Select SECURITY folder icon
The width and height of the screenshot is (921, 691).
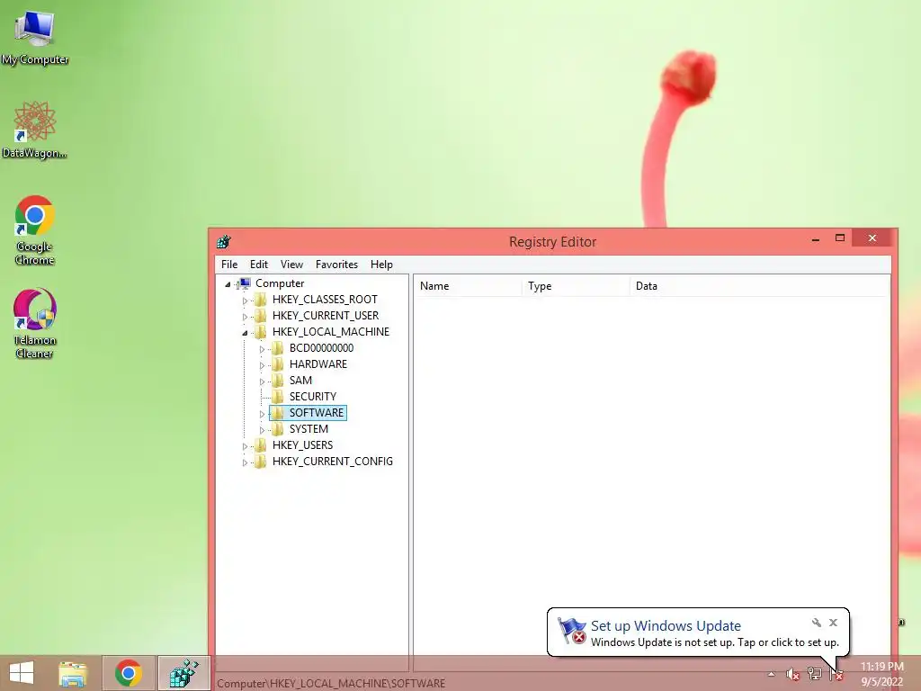click(x=277, y=397)
